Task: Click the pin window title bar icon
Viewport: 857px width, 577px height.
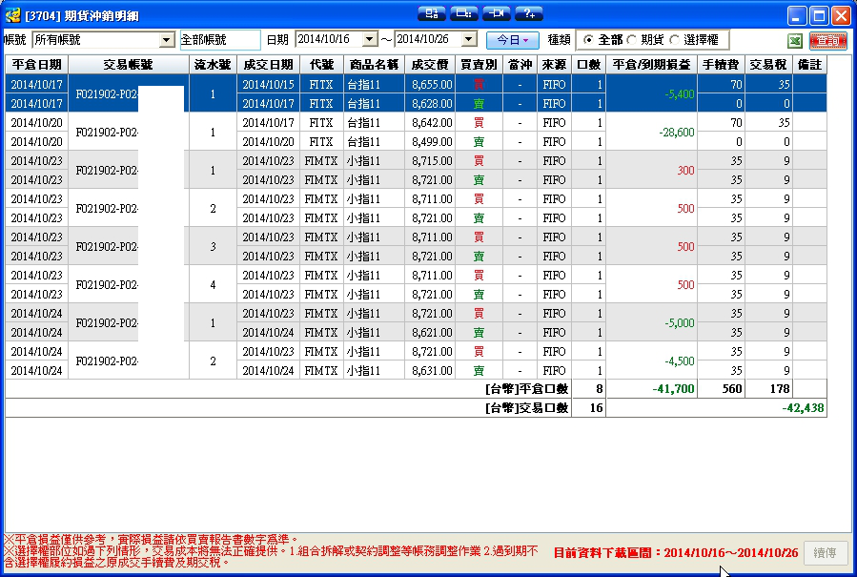Action: [497, 13]
